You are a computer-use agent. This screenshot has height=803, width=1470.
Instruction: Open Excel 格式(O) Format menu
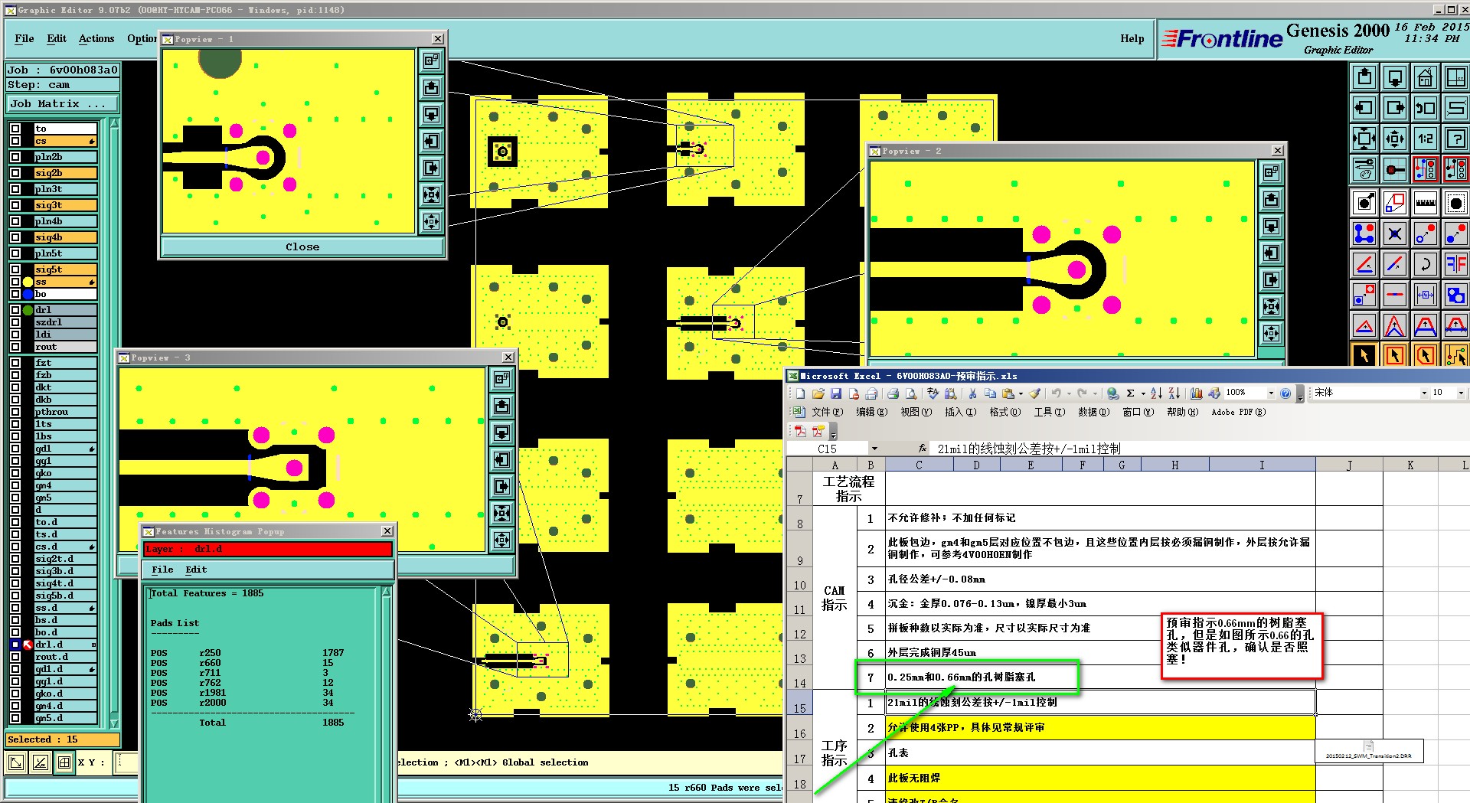[x=1004, y=412]
